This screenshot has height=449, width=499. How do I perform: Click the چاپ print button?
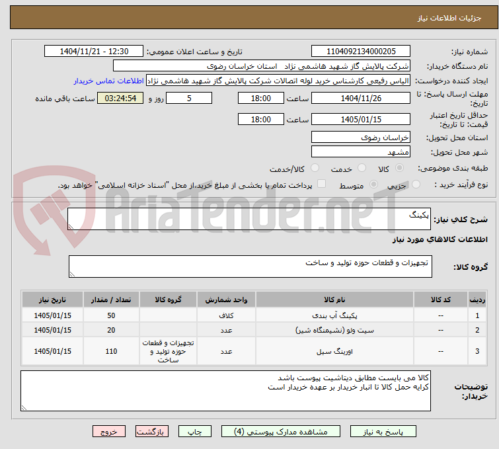tap(195, 432)
